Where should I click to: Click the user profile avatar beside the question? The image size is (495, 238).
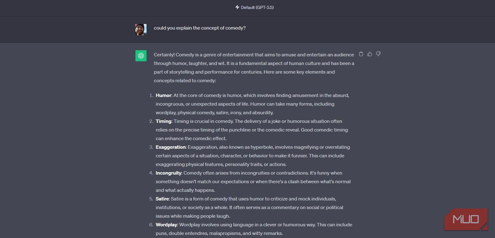click(141, 29)
